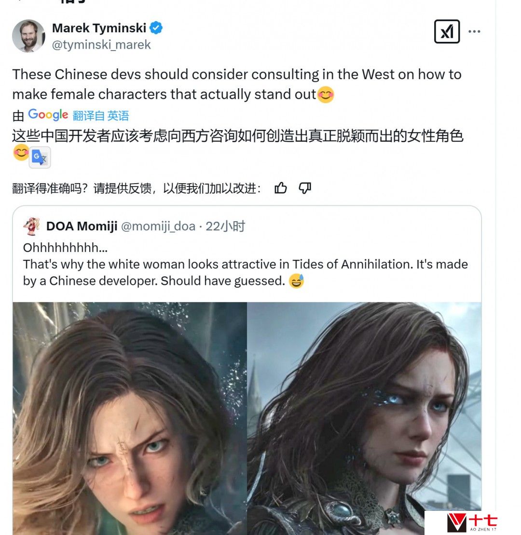521x535 pixels.
Task: Open Marek Tyminski display name link
Action: click(x=99, y=28)
